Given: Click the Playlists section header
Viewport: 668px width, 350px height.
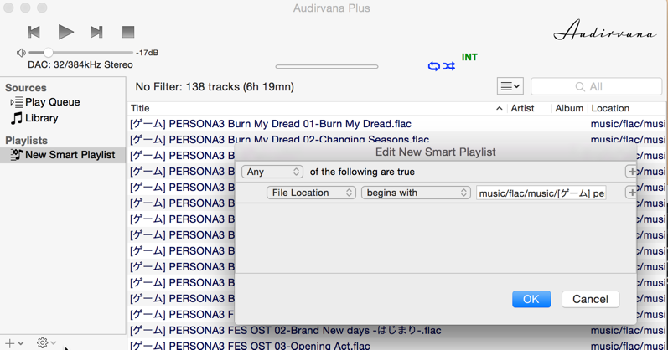Looking at the screenshot, I should click(x=27, y=141).
